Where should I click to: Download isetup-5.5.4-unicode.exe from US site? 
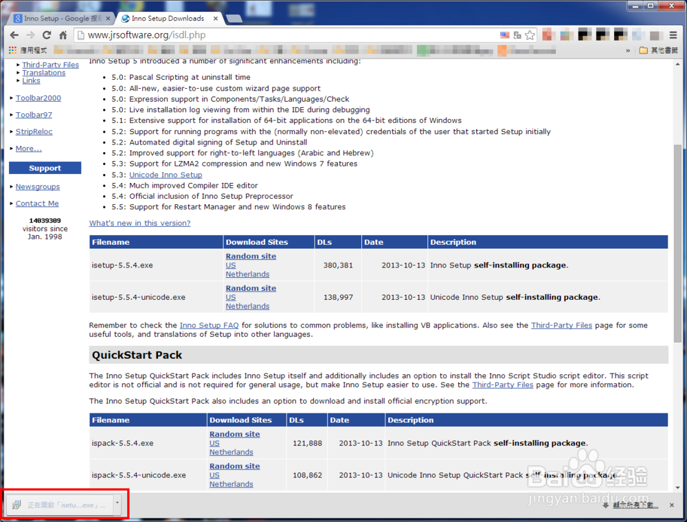[x=230, y=297]
